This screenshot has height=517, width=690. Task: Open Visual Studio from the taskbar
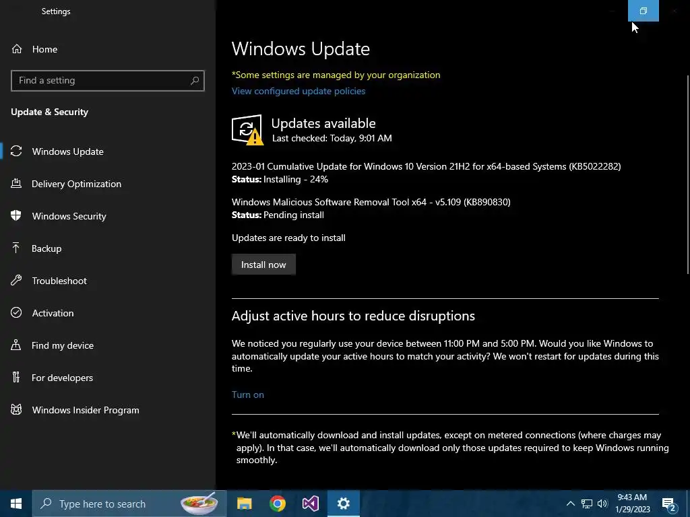(310, 504)
